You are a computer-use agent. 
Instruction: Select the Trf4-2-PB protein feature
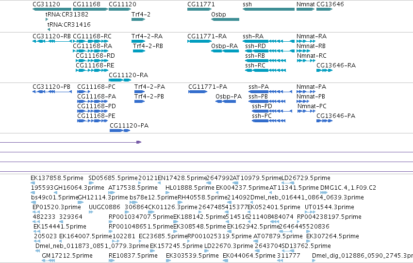click(x=139, y=101)
